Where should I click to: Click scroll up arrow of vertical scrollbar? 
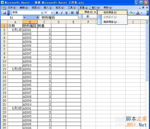[x=147, y=23]
